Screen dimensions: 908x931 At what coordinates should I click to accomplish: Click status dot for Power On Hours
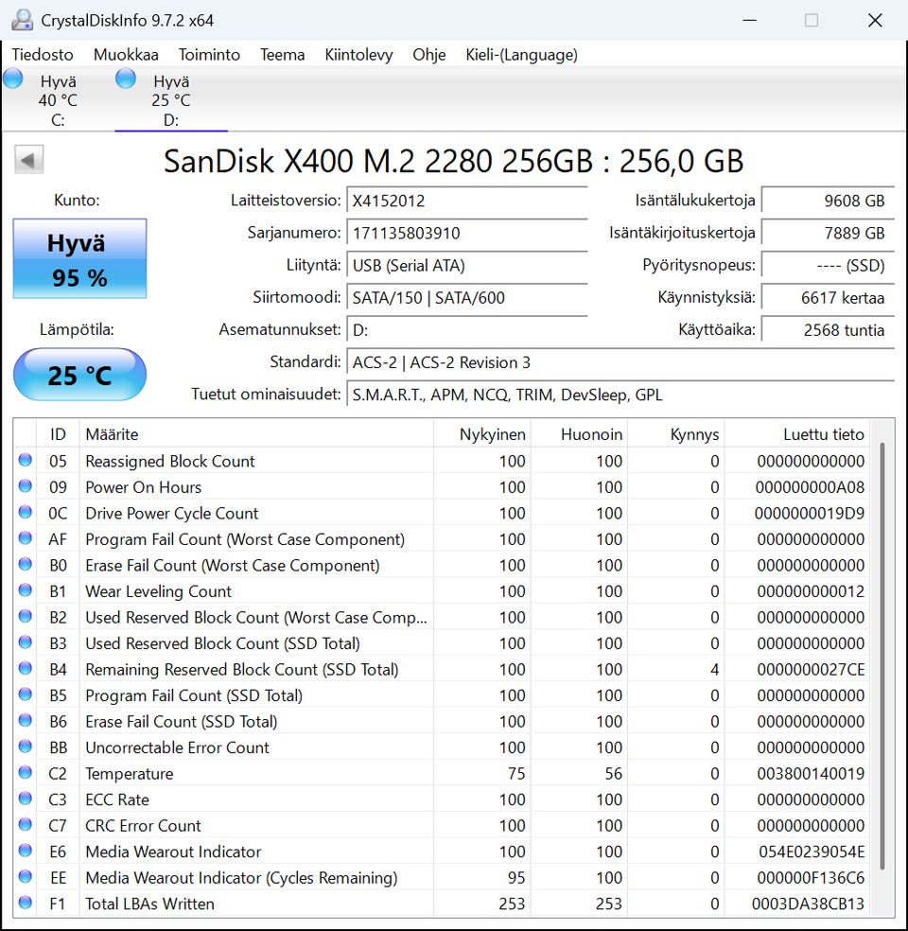click(25, 485)
